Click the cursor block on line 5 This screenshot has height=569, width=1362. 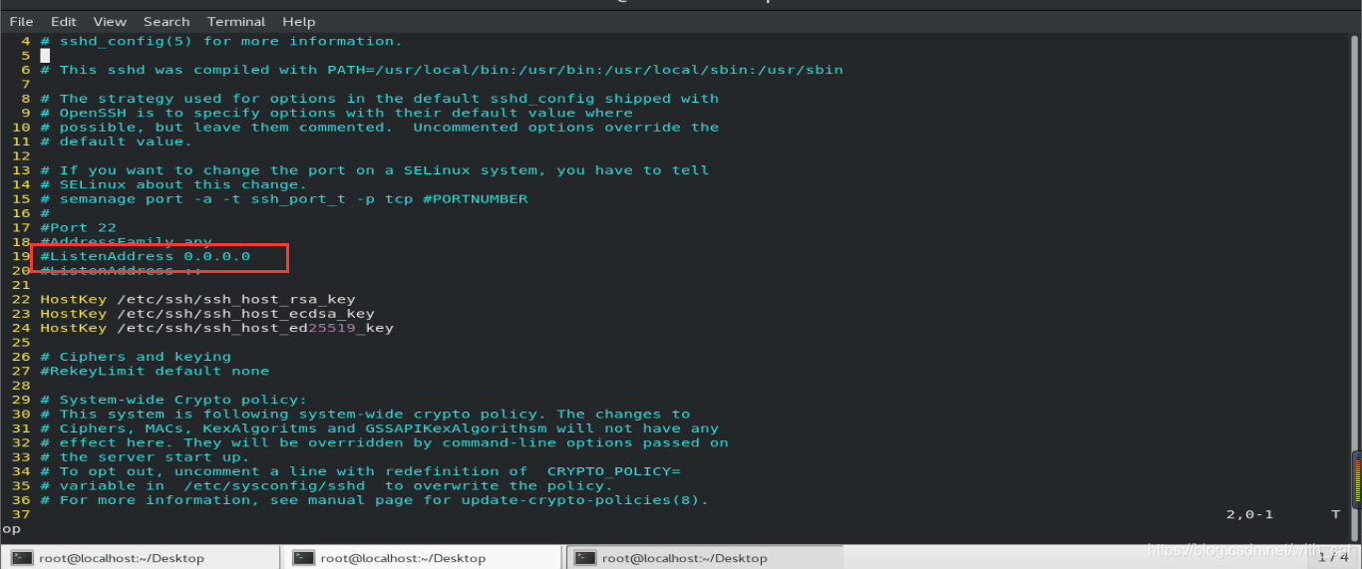coord(45,56)
